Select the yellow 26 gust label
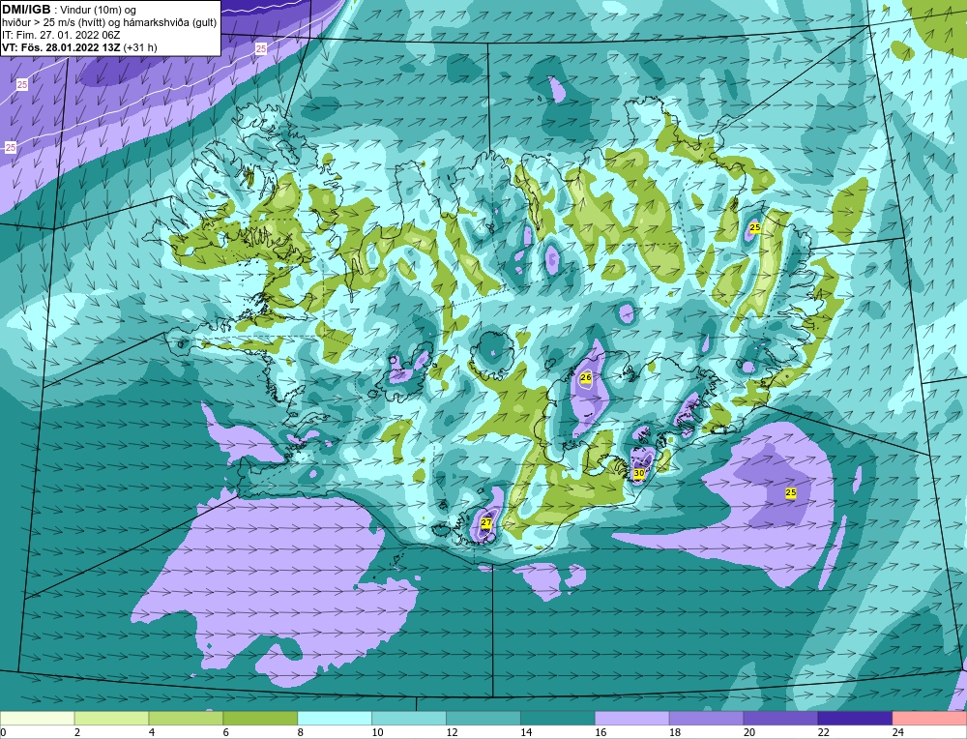The width and height of the screenshot is (967, 739). click(x=586, y=377)
